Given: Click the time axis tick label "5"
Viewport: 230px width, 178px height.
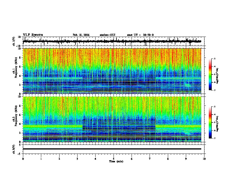Looking at the screenshot, I should coord(114,159).
